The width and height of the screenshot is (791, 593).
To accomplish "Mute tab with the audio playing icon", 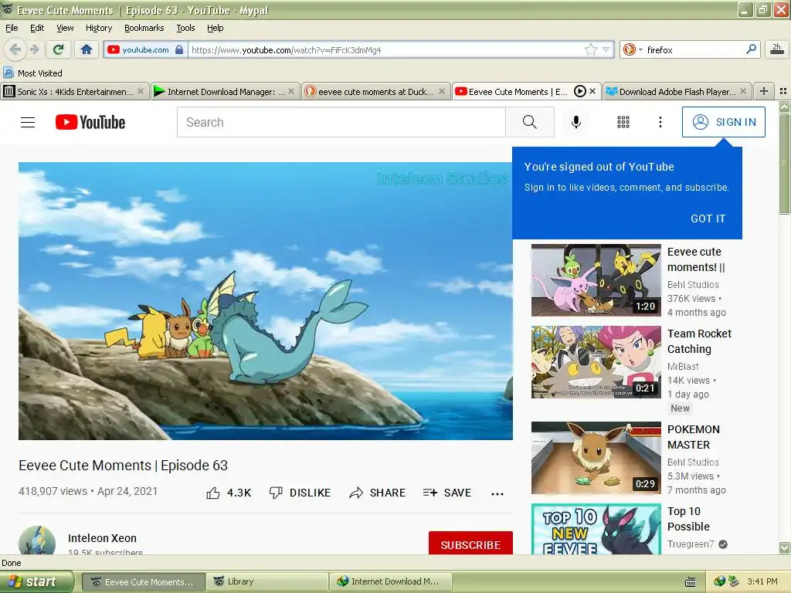I will (x=579, y=91).
